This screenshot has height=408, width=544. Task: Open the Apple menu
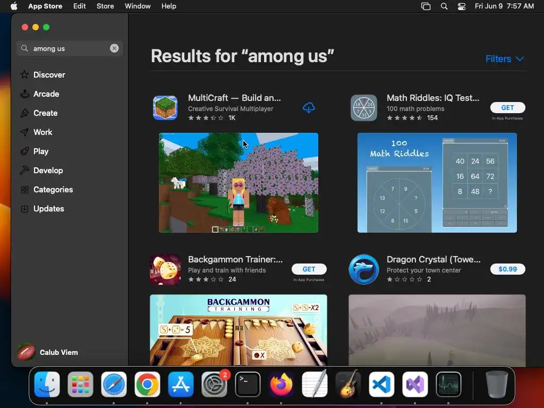[x=14, y=6]
